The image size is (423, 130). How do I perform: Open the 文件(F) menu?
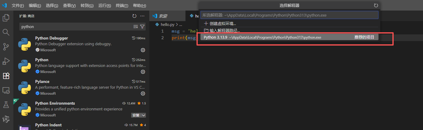tap(18, 6)
